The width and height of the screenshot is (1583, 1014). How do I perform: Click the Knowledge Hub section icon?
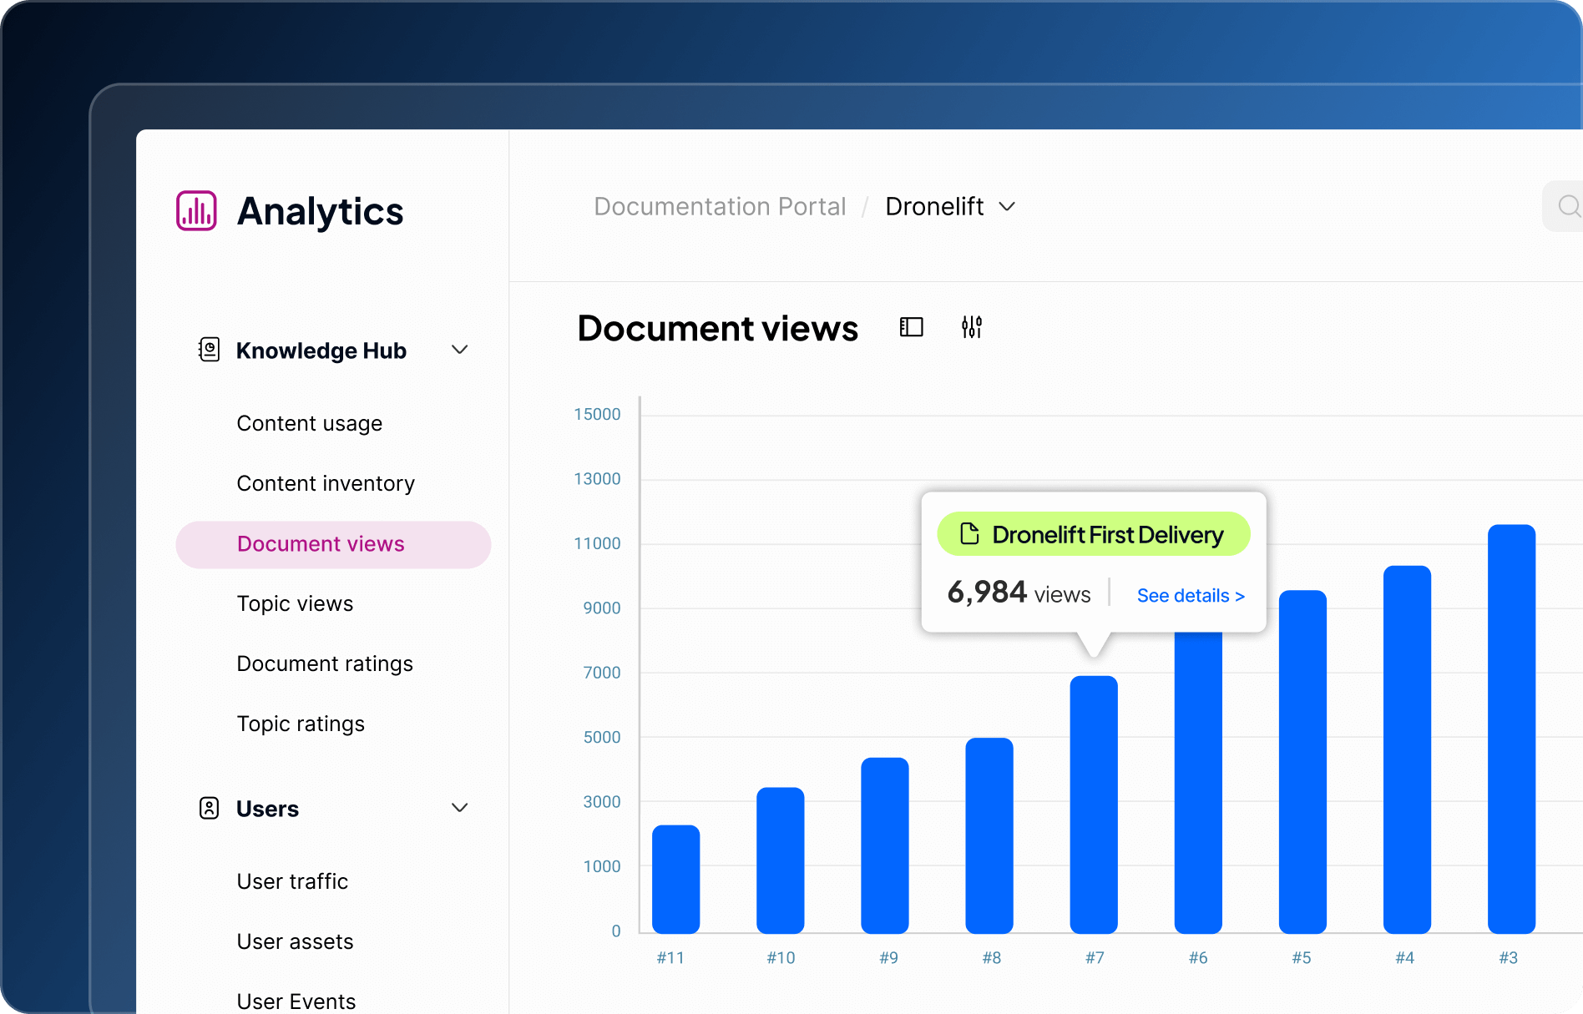point(209,350)
